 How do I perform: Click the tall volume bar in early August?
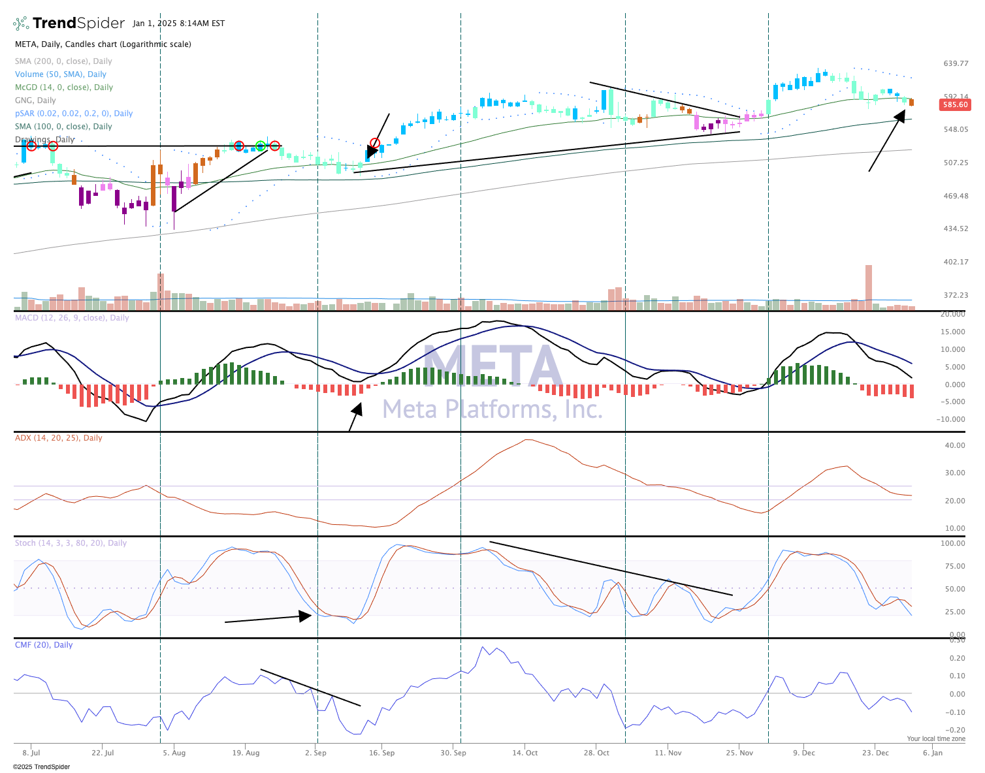161,291
